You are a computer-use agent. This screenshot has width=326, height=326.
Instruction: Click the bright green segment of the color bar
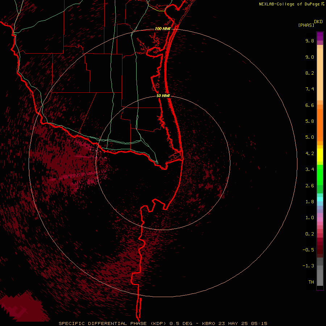click(x=320, y=175)
